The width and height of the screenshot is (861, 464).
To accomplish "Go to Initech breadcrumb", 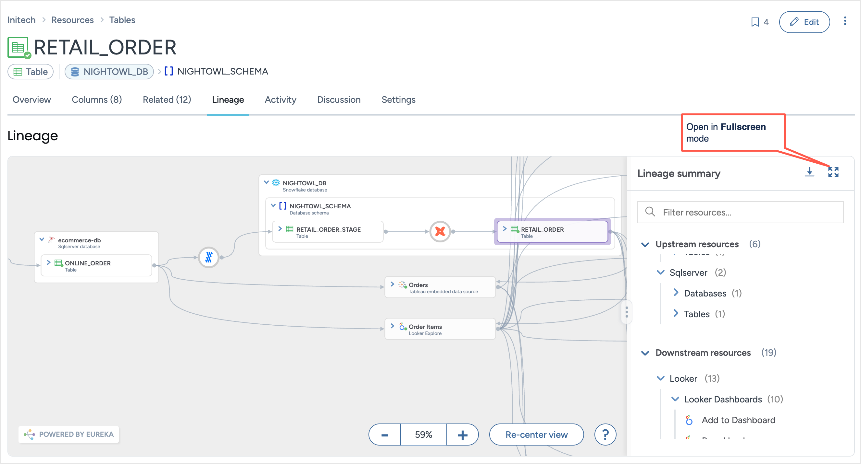I will pyautogui.click(x=21, y=20).
